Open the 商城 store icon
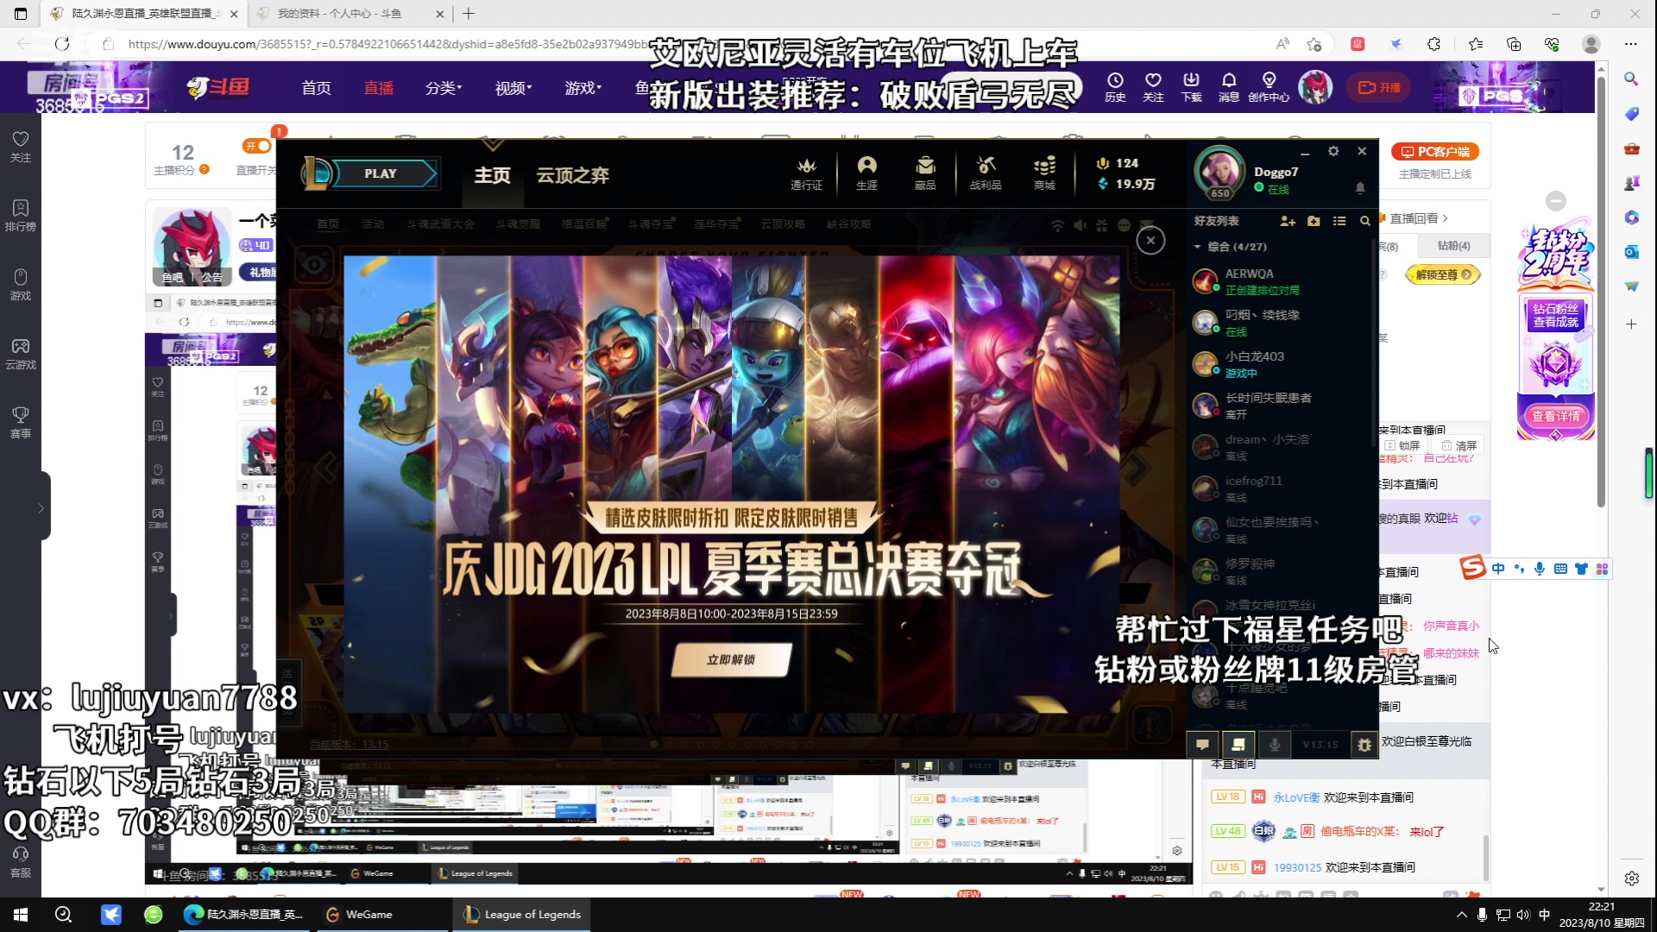 [1044, 173]
